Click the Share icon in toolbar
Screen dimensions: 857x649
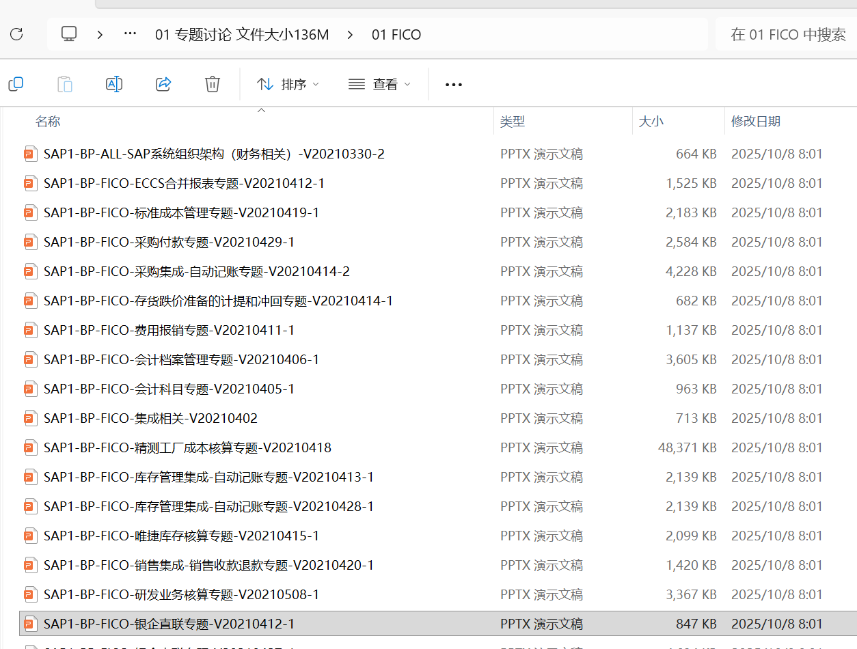(x=163, y=84)
